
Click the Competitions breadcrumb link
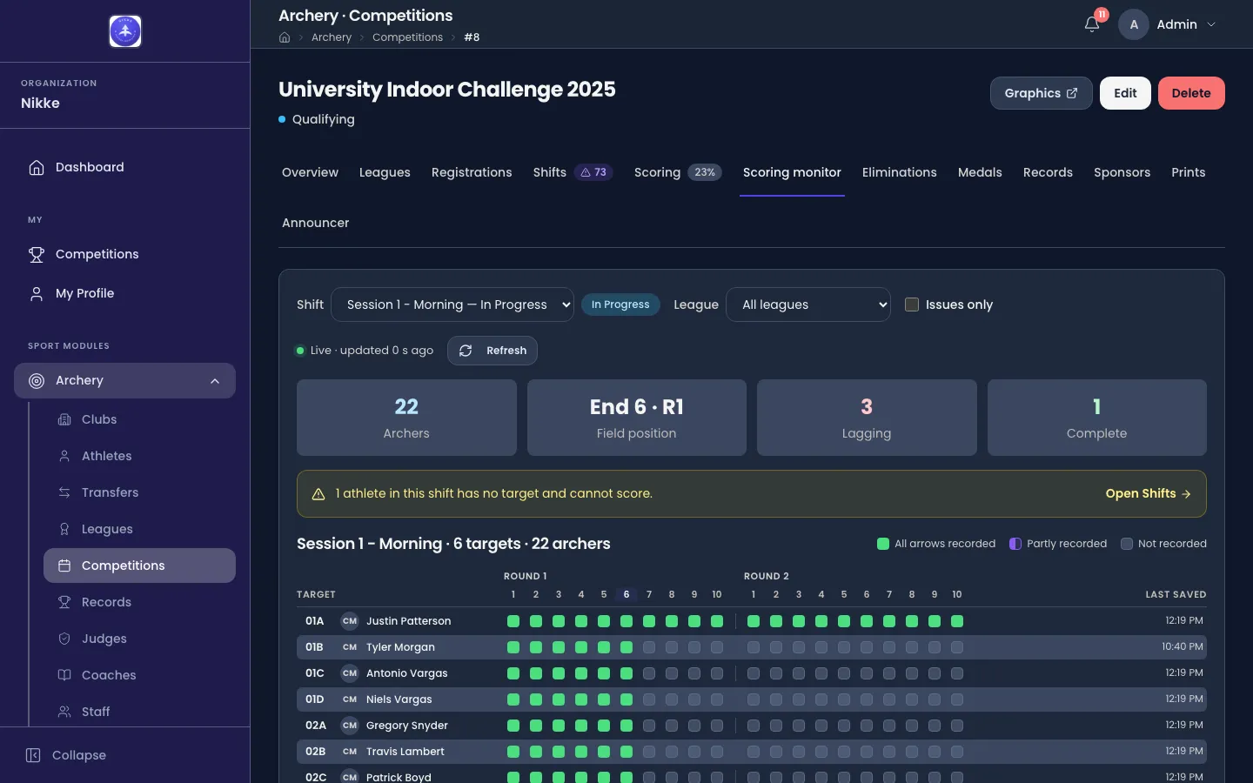407,37
